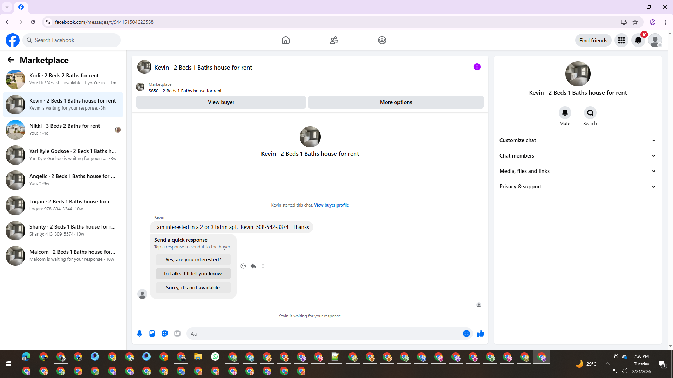Click reply arrow next to message

click(253, 266)
